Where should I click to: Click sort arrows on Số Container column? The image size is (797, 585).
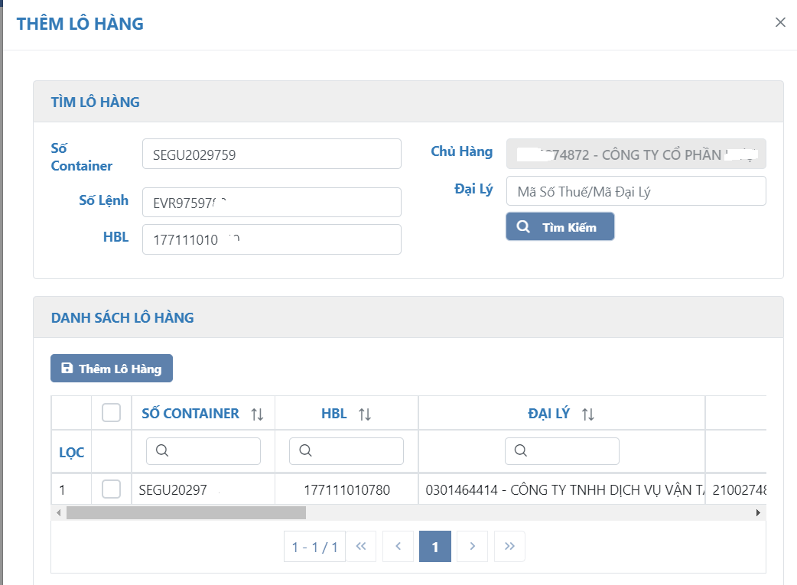coord(257,414)
